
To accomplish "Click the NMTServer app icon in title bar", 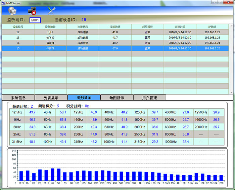I will 3,2.
